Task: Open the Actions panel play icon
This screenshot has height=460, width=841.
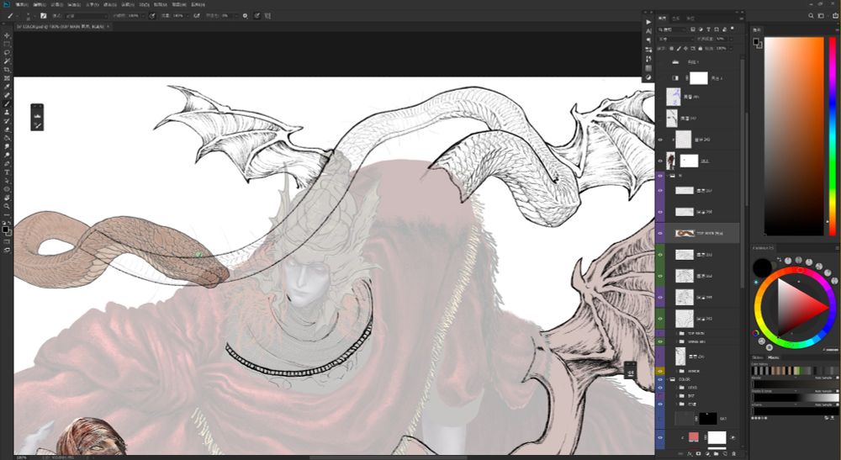Action: (648, 22)
